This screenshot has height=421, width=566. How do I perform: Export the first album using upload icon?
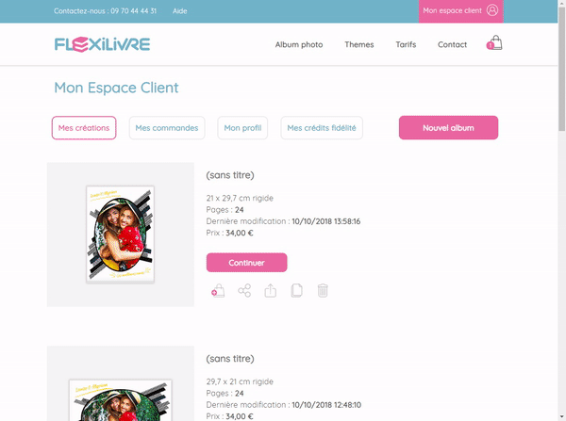tap(271, 290)
